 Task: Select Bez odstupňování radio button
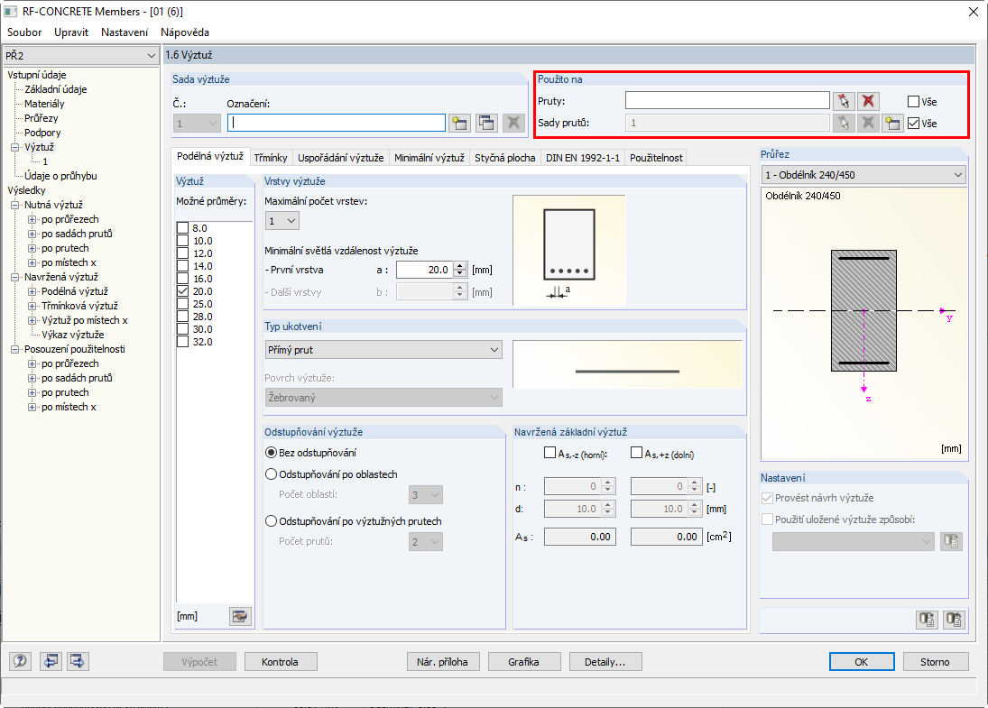point(271,452)
